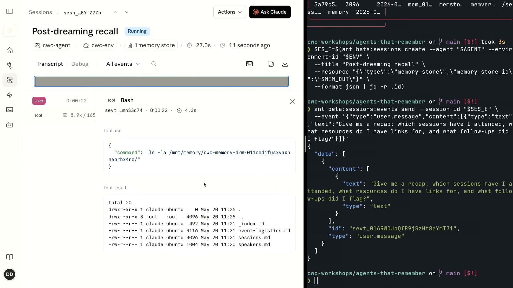513x288 pixels.
Task: Switch to the Transcript tab
Action: (50, 64)
